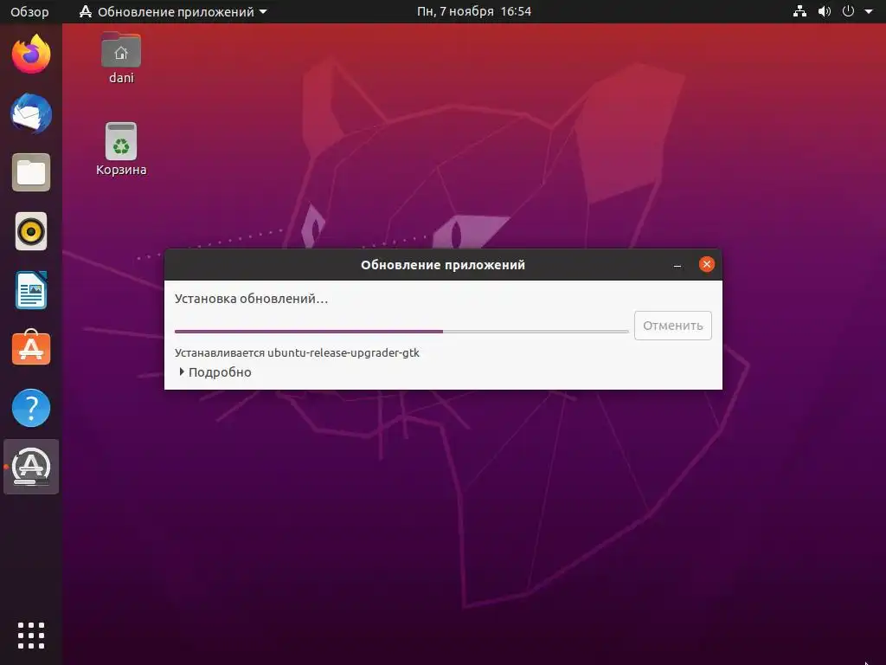The height and width of the screenshot is (665, 886).
Task: Close the Обновление приложений dialog
Action: click(x=706, y=264)
